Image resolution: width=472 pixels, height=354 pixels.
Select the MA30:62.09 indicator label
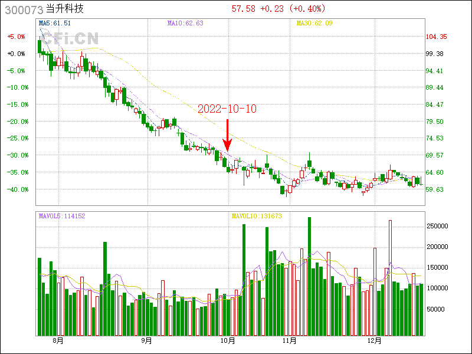click(x=314, y=23)
